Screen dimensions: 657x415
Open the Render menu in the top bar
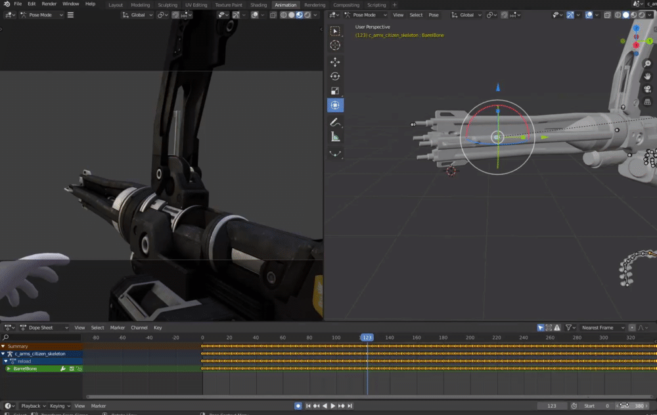coord(49,4)
